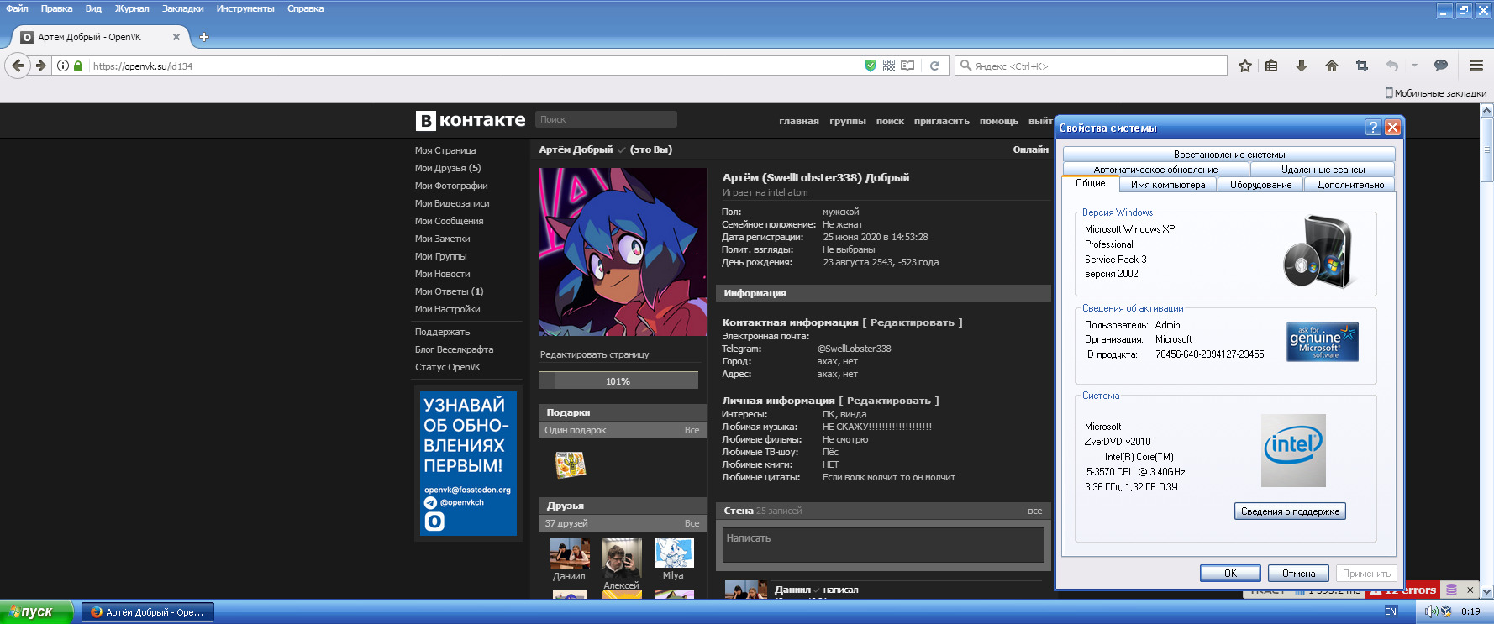The height and width of the screenshot is (624, 1494).
Task: Click the VirtualBox tray icon
Action: 1446,611
